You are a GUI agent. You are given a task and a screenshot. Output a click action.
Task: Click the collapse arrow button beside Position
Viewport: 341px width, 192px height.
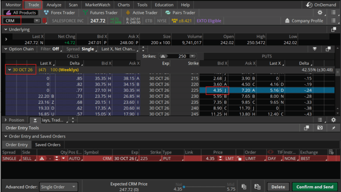[35, 120]
